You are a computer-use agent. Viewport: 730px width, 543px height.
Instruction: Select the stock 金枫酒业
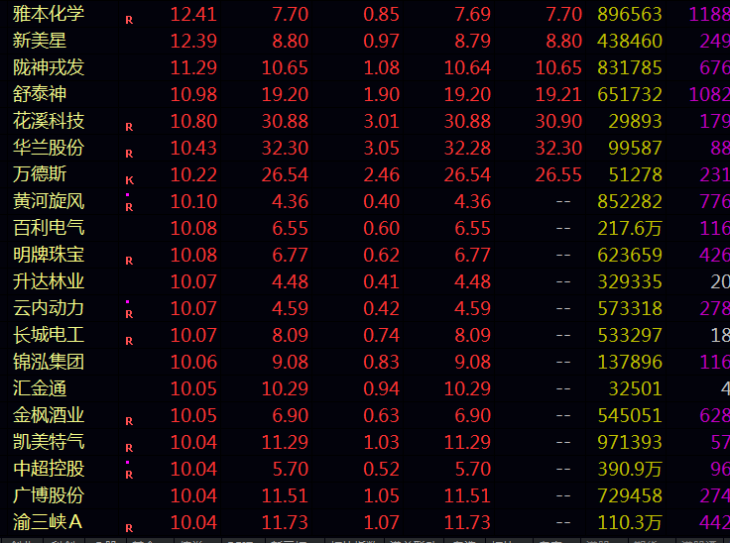coord(49,415)
